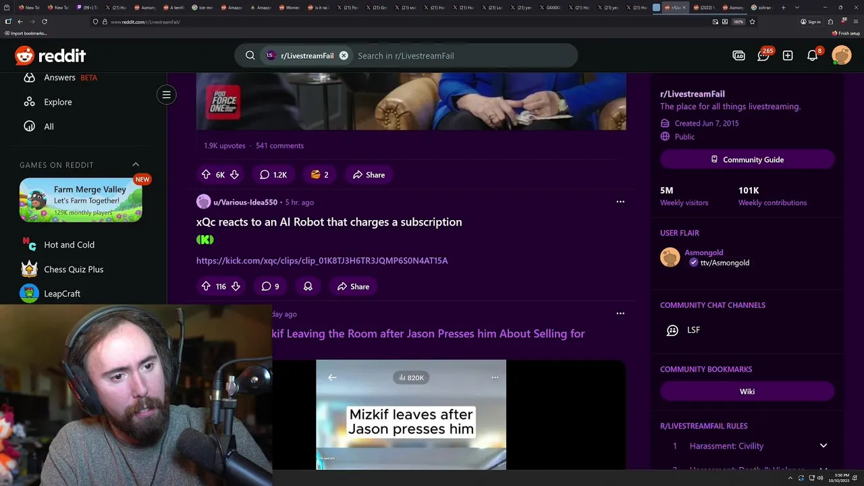The width and height of the screenshot is (864, 486).
Task: Click the green Kick flair badge
Action: click(205, 240)
